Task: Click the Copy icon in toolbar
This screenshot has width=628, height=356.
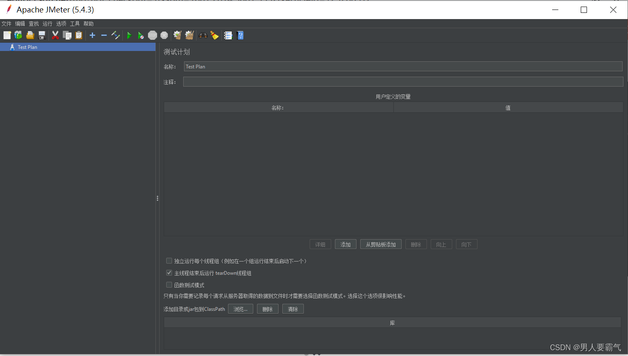Action: 67,36
